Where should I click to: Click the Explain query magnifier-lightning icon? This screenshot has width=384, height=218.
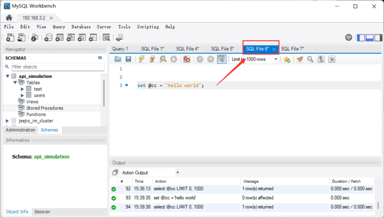tap(163, 59)
